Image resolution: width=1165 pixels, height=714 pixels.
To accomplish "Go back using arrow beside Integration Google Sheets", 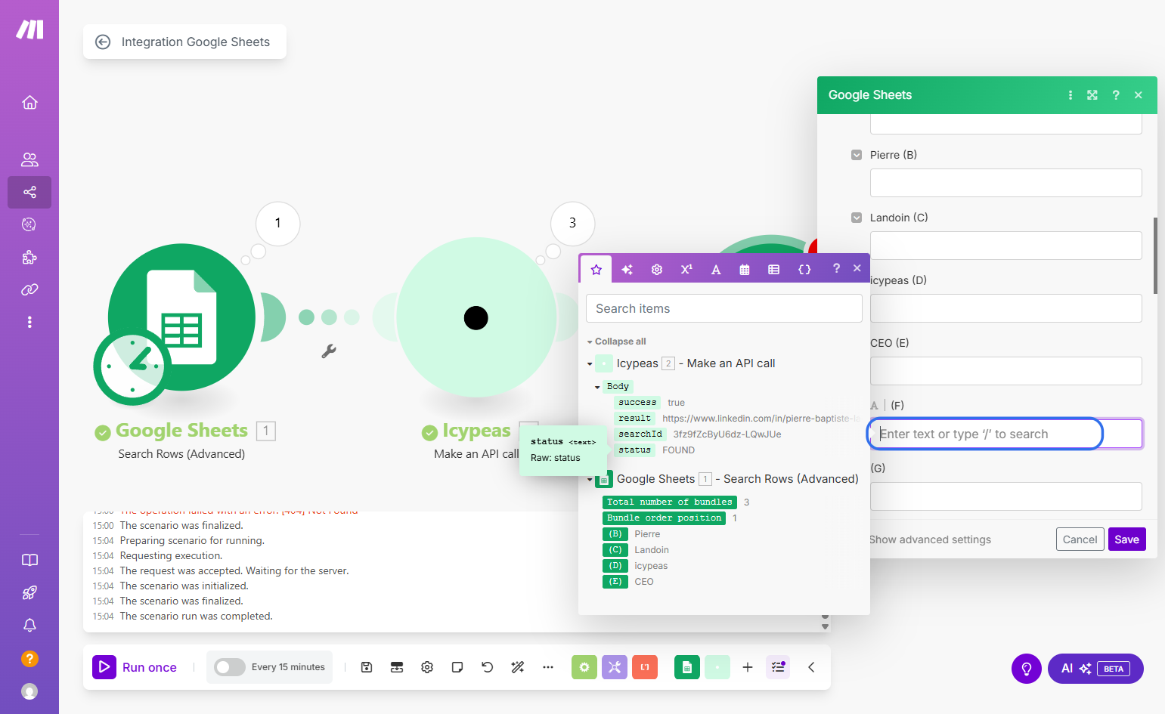I will pos(103,42).
